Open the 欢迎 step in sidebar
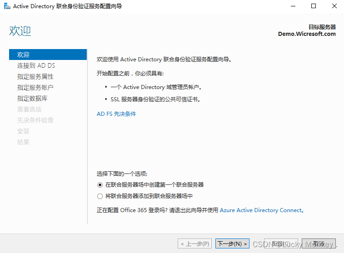This screenshot has height=253, width=344. 48,55
